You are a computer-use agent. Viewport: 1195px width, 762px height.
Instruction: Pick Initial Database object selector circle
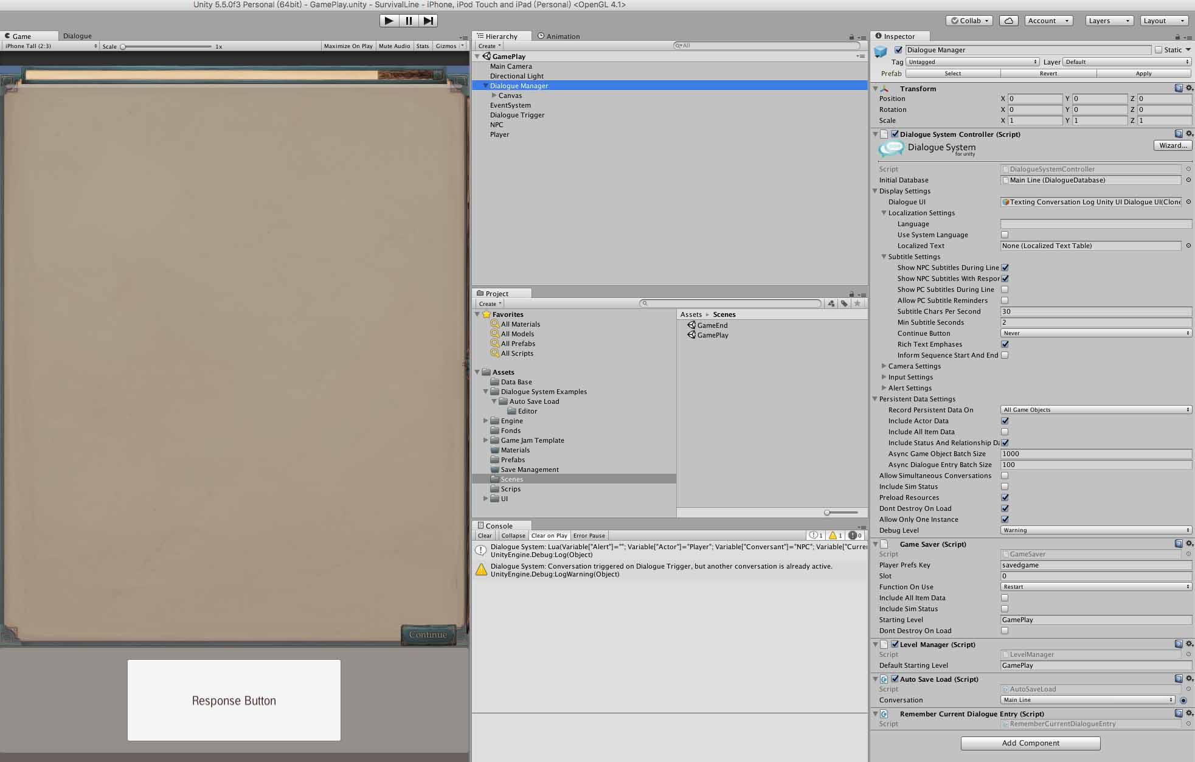pos(1188,180)
